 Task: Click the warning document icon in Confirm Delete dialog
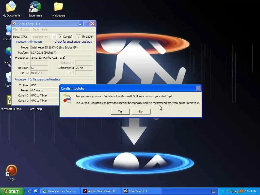coord(67,99)
